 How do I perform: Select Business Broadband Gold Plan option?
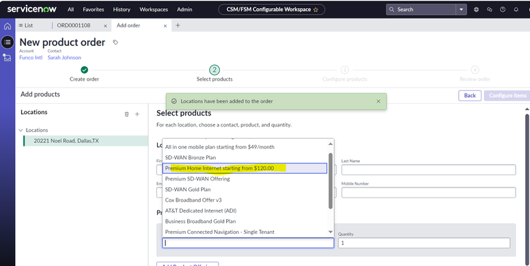pyautogui.click(x=245, y=222)
